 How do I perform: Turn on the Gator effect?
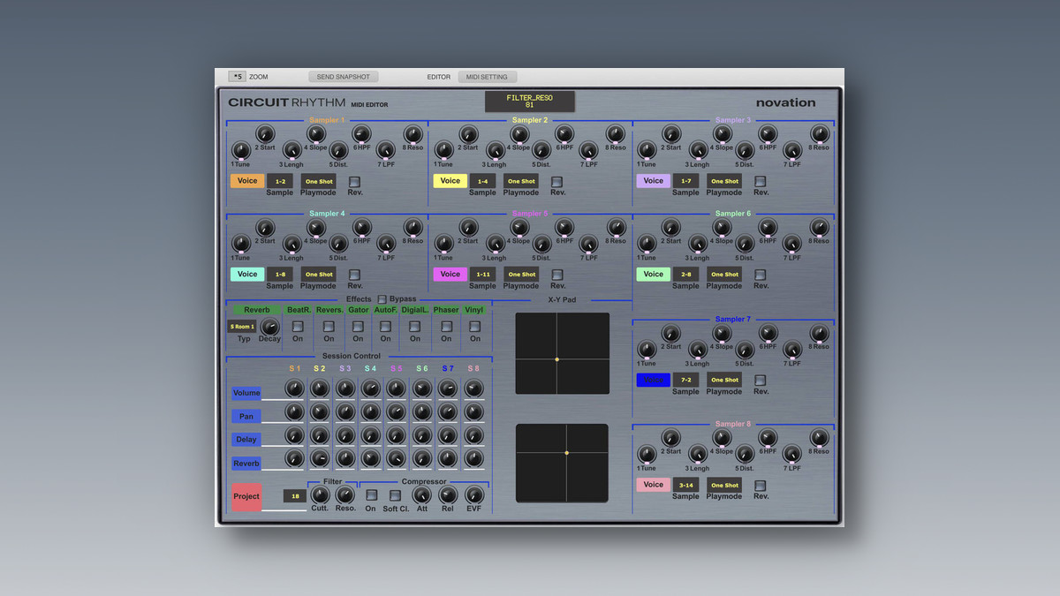358,327
